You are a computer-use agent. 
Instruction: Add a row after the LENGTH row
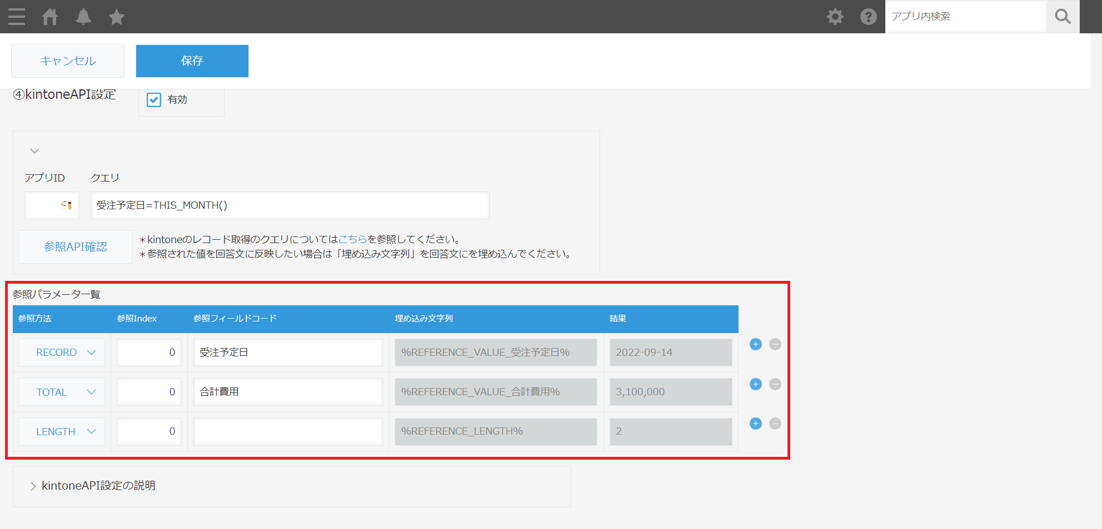click(755, 424)
